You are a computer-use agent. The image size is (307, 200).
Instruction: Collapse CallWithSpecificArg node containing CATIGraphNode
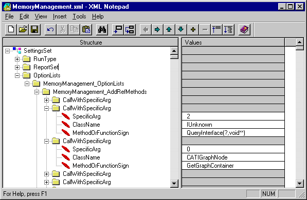tap(47, 141)
